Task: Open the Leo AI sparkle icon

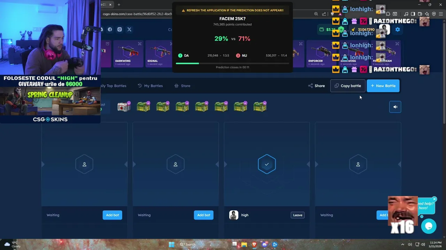Action: 427,14
